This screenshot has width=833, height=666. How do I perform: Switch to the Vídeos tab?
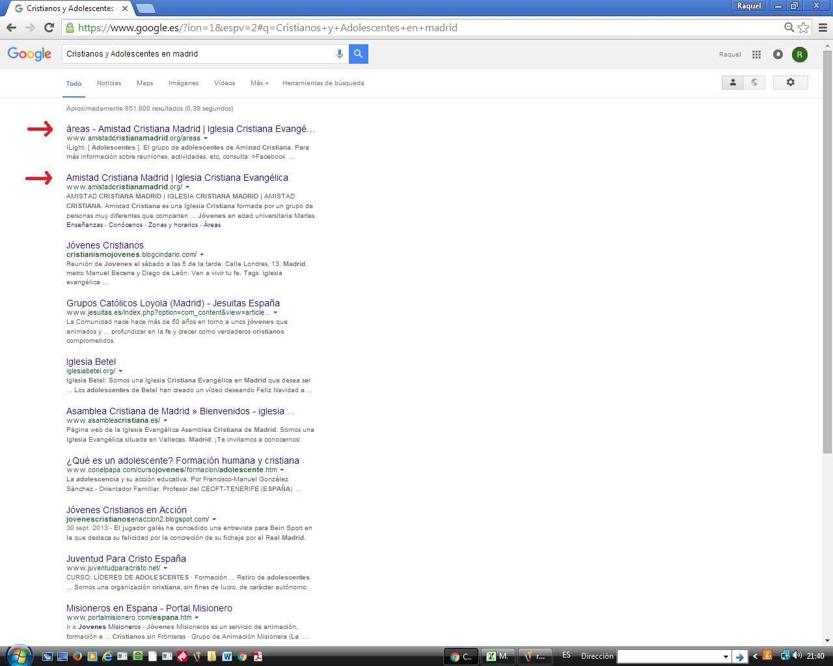(x=225, y=83)
